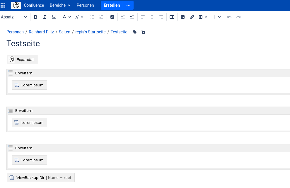Apply the text color A icon
The height and width of the screenshot is (188, 290).
(64, 17)
